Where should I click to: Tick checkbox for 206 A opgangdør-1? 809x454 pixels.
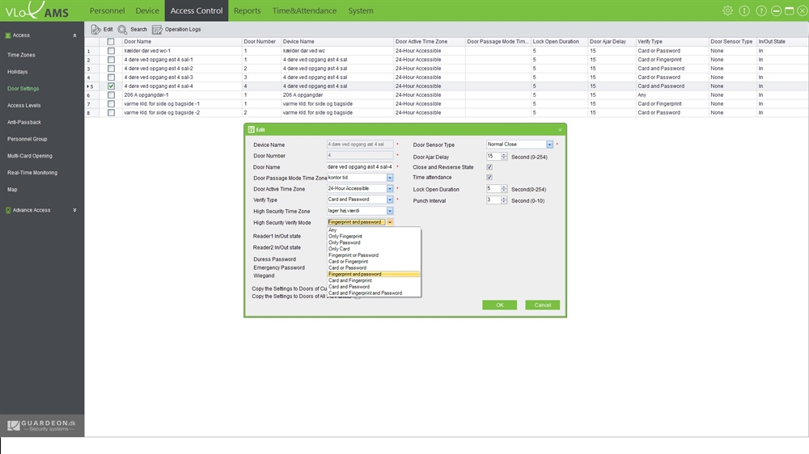(111, 95)
